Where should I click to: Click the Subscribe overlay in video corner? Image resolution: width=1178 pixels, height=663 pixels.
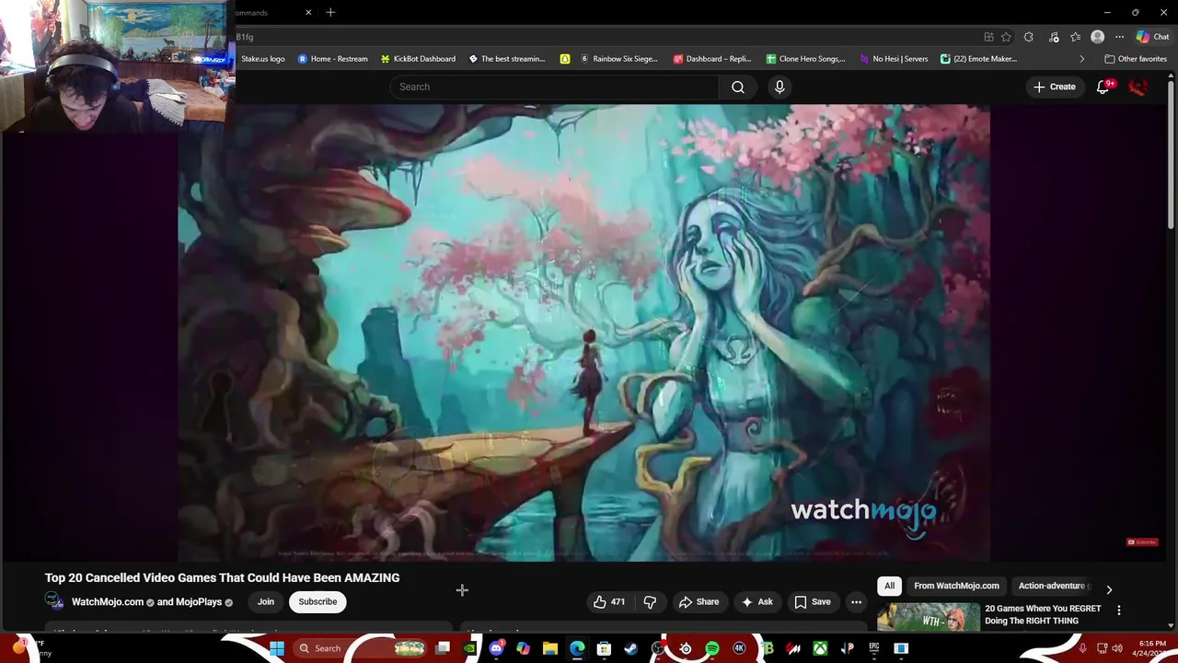click(1142, 542)
